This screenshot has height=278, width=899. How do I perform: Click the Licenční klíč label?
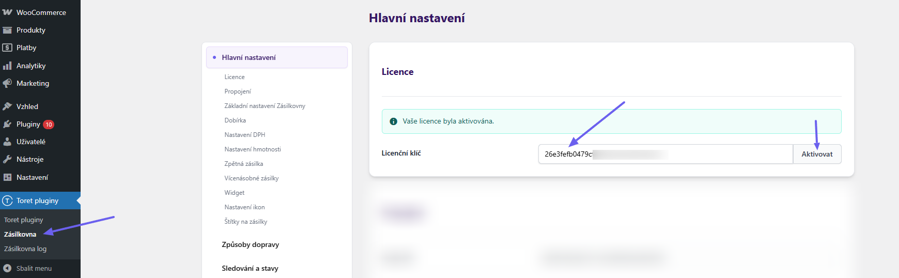coord(401,153)
